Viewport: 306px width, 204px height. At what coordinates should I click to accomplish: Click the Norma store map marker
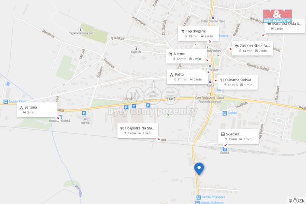[85, 119]
